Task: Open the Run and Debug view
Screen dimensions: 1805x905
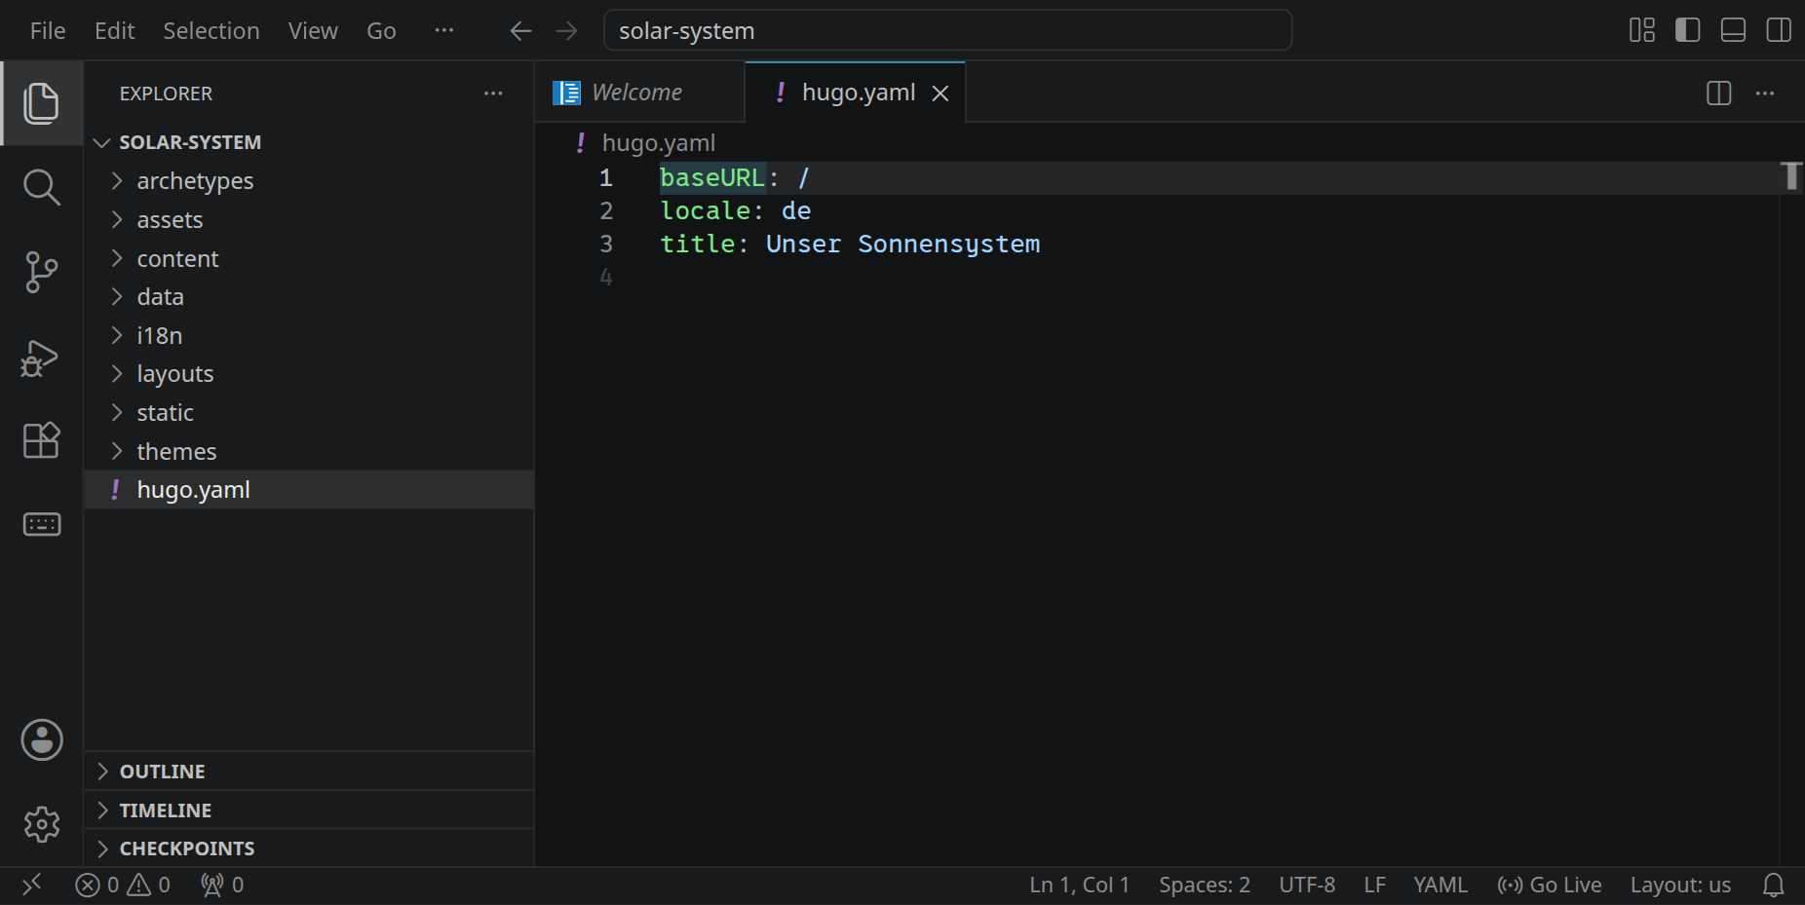Action: click(41, 358)
